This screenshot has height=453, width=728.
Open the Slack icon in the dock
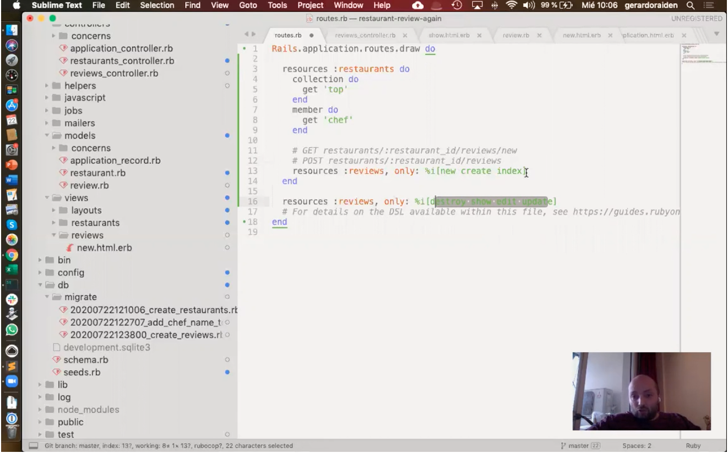(x=12, y=300)
